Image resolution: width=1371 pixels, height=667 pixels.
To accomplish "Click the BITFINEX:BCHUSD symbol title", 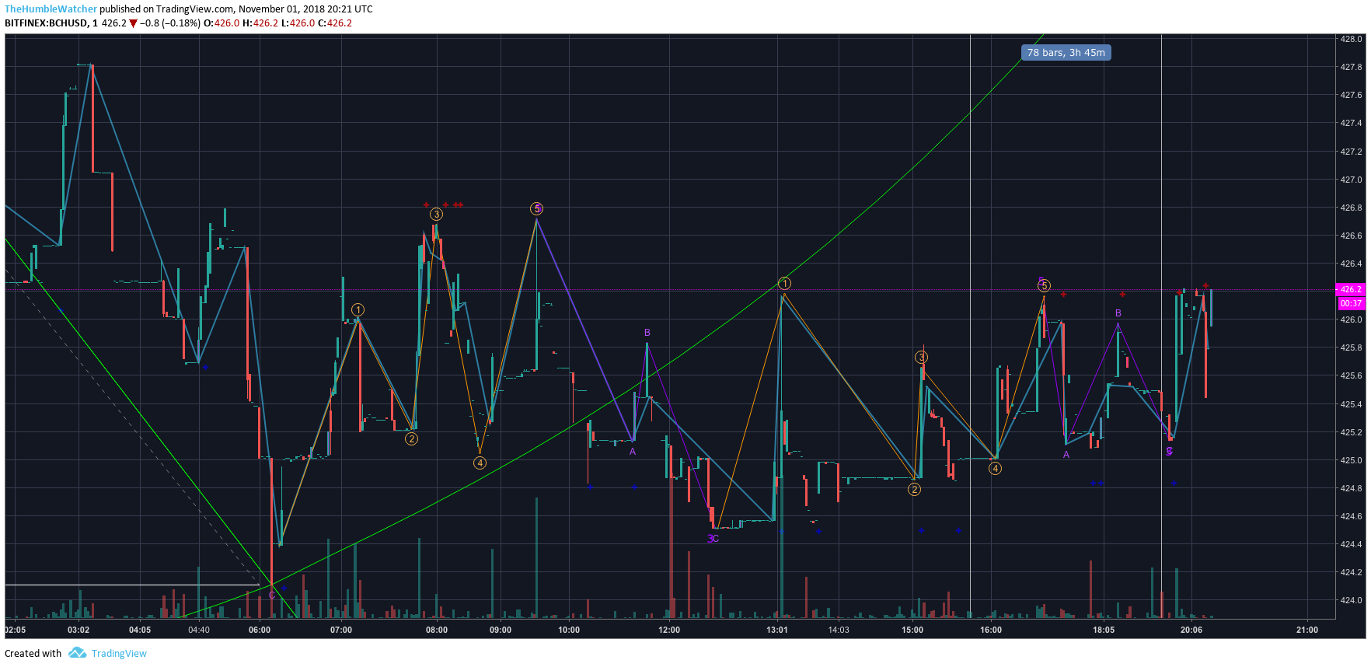I will tap(47, 23).
